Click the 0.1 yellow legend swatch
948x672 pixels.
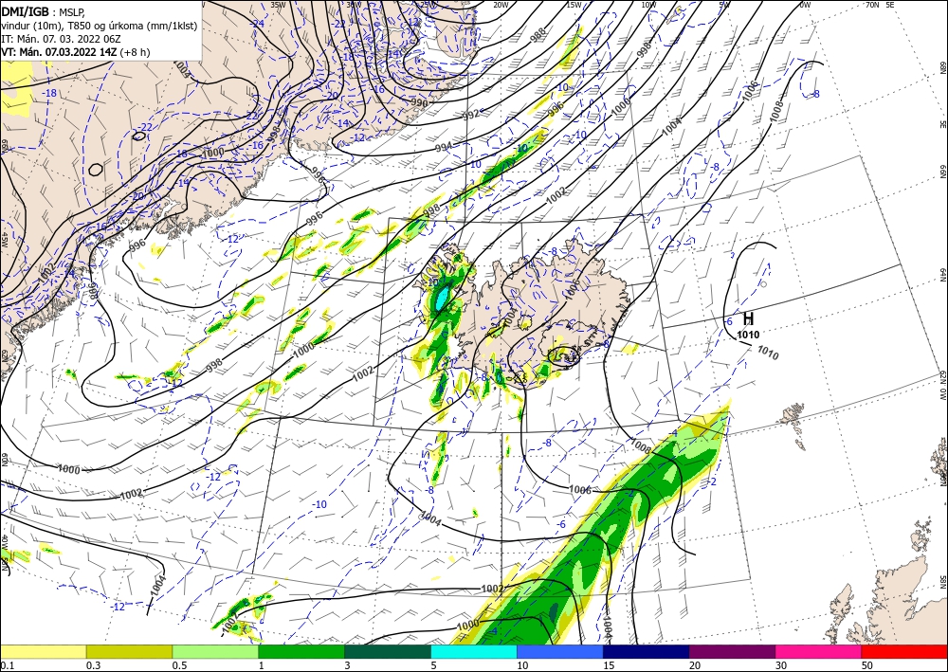pos(43,651)
